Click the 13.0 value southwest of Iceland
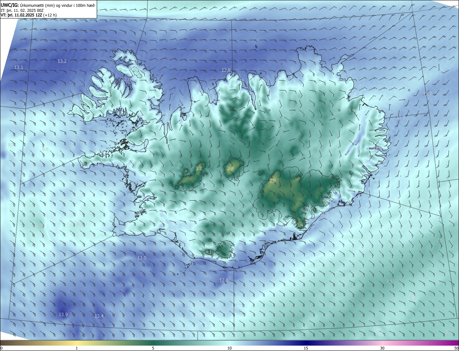The width and height of the screenshot is (459, 351). [x=142, y=258]
